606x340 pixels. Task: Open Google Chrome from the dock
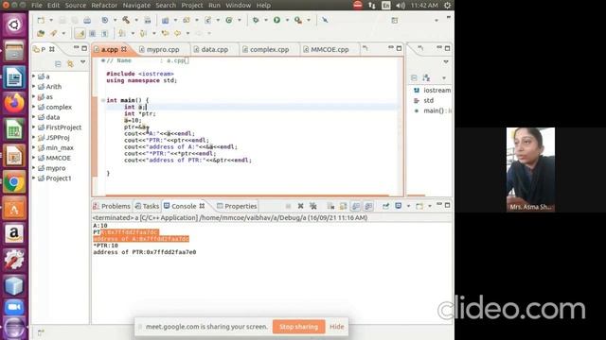click(x=14, y=182)
